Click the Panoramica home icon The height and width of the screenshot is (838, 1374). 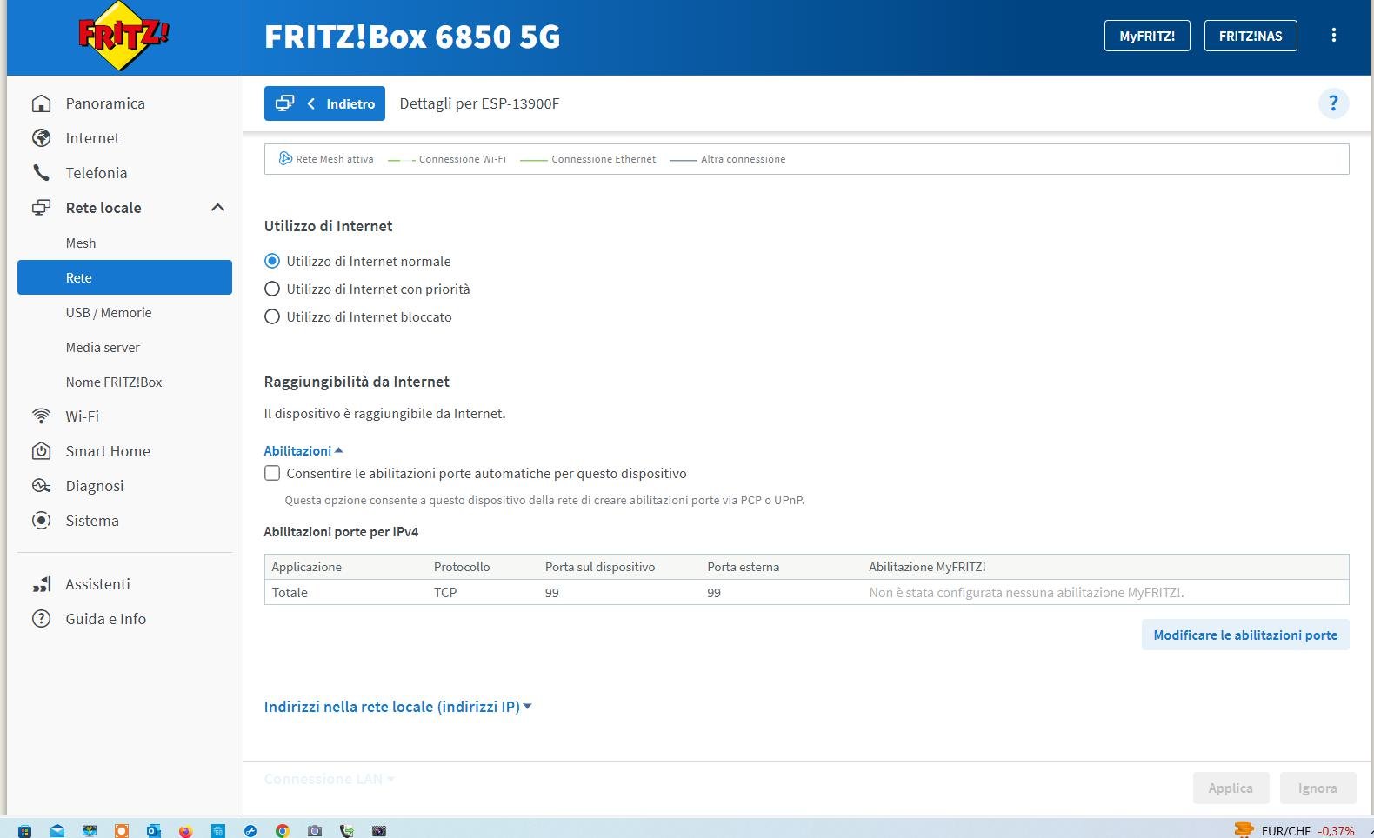(41, 103)
